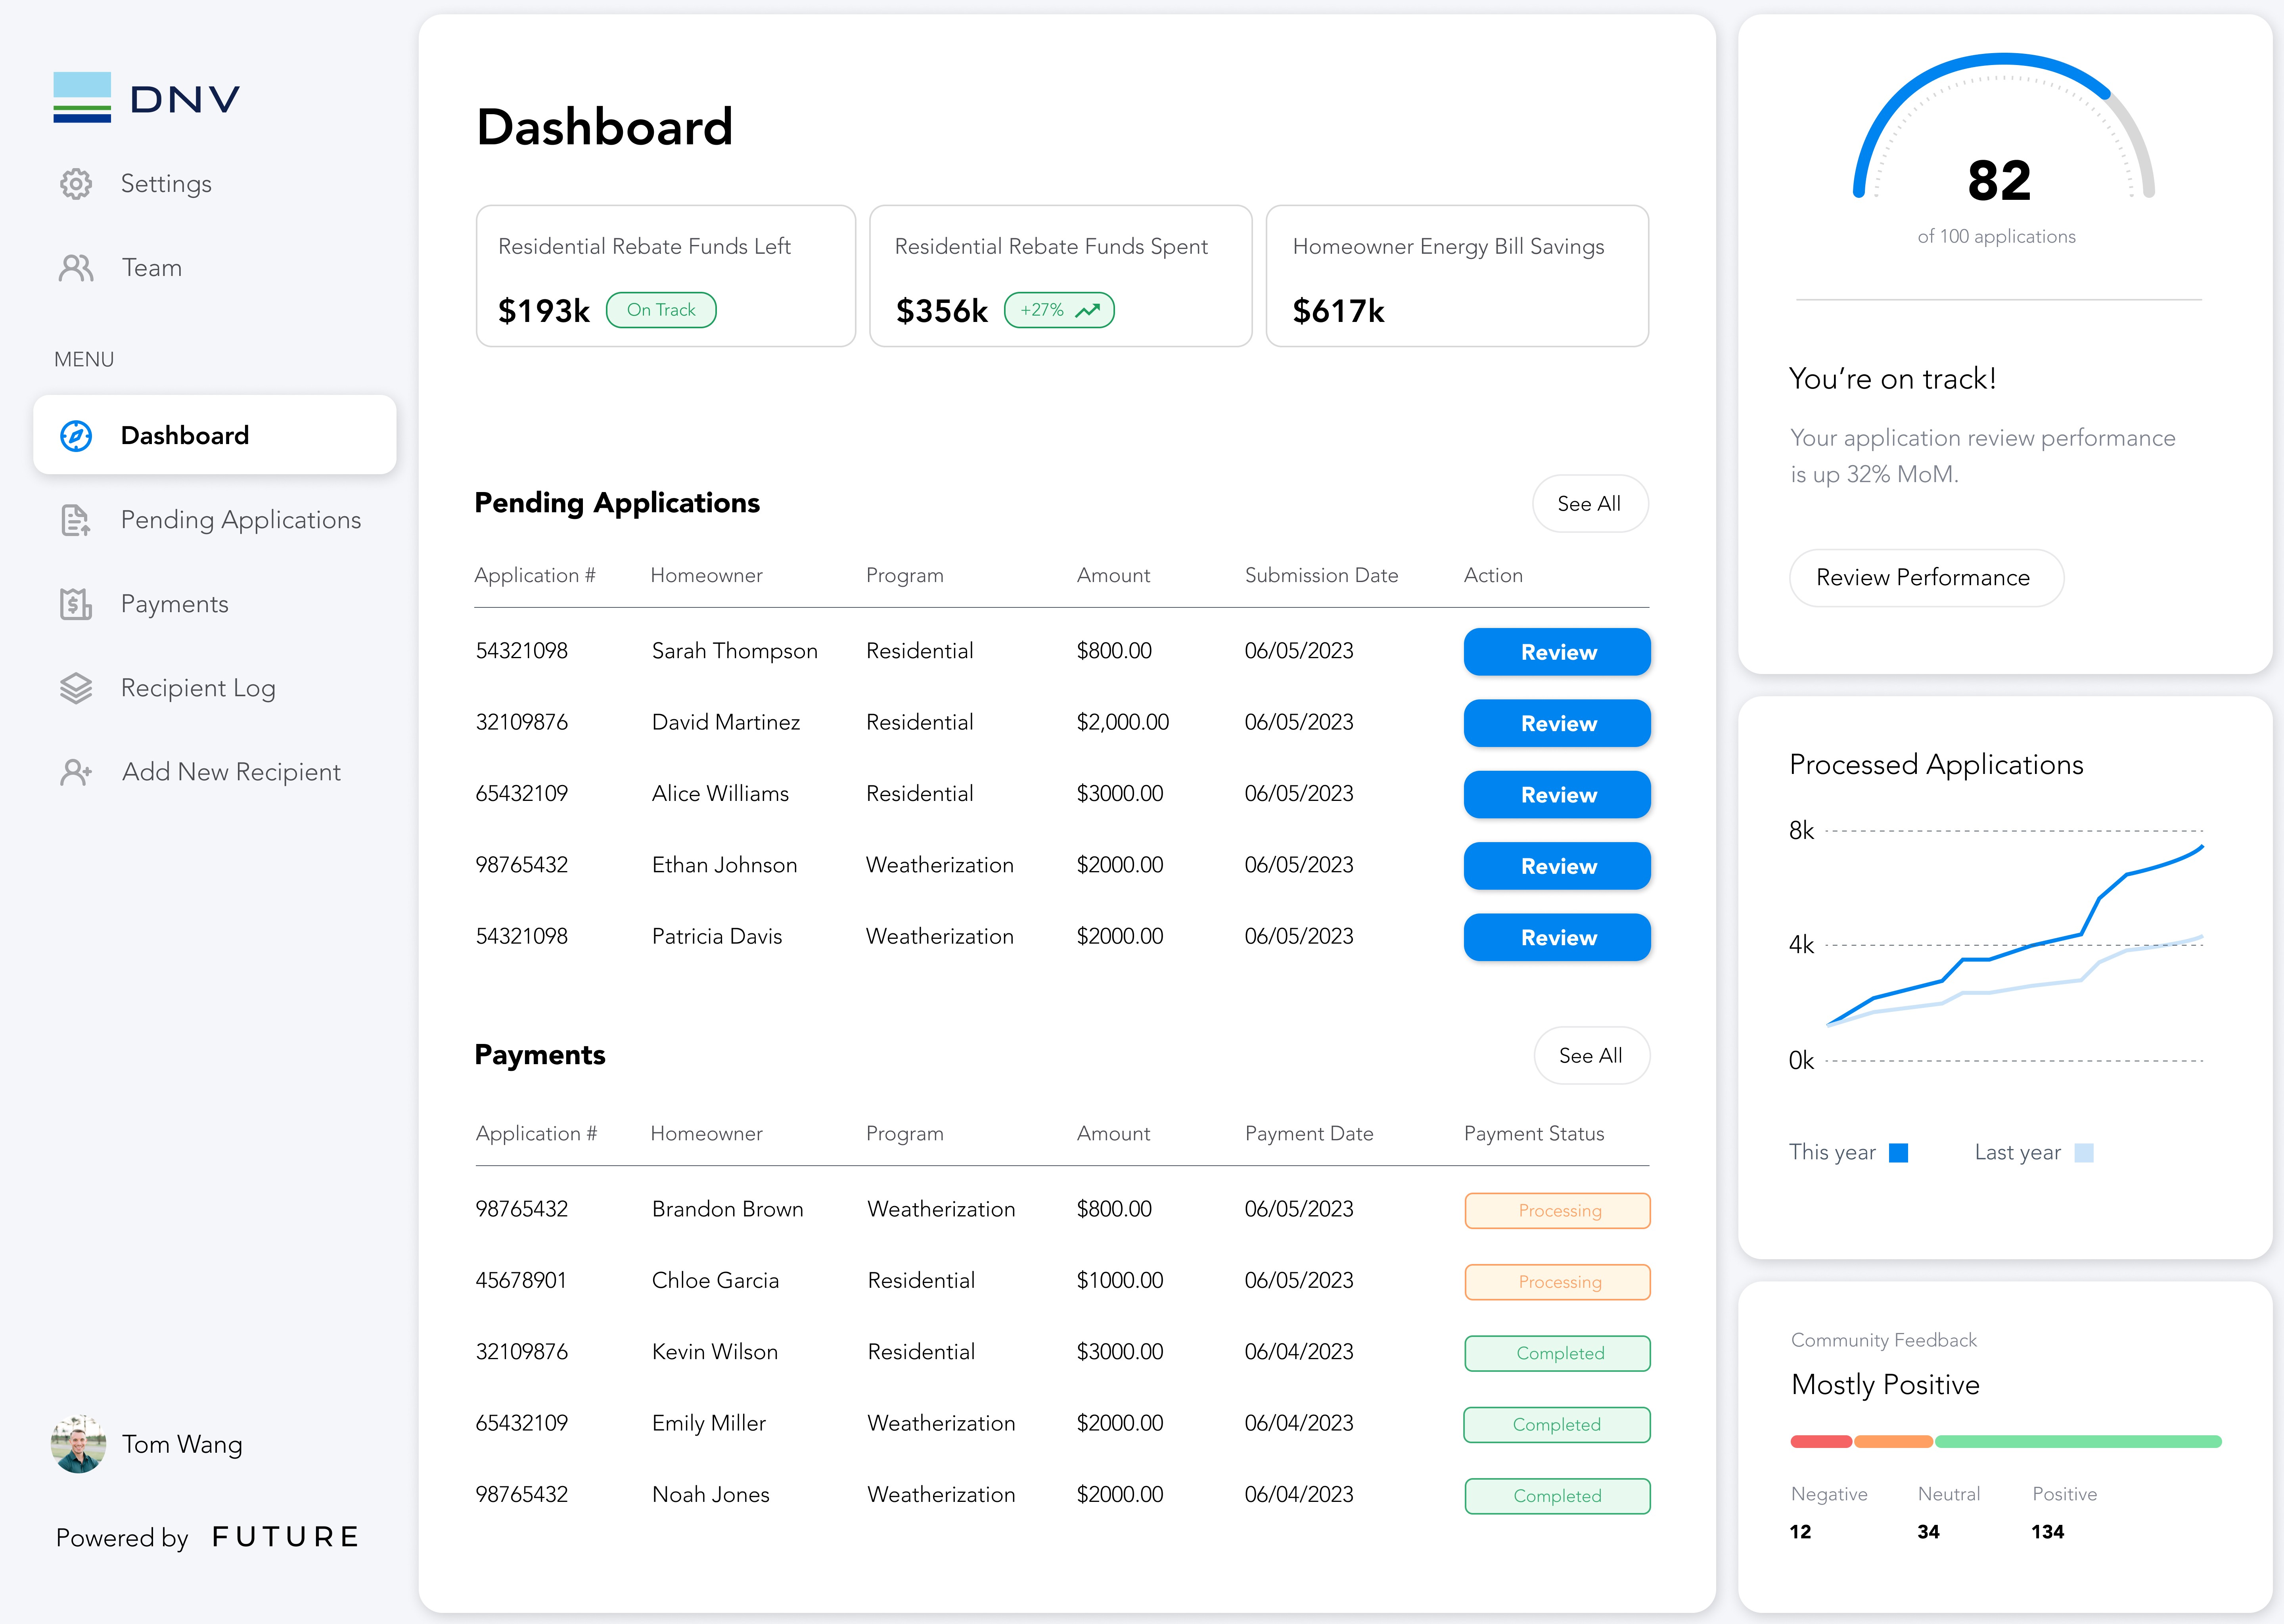Click See All in Payments section

point(1591,1056)
